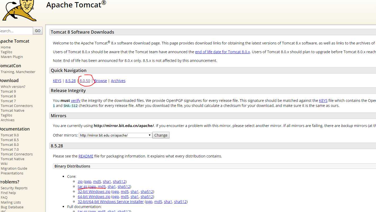376x212 pixels.
Task: Click the Apache Tomcat cat logo
Action: [19, 11]
